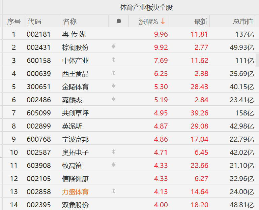
Task: Click the up-down arrow icon for 西王食品
Action: click(113, 73)
